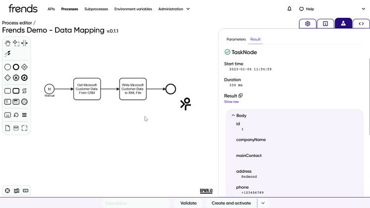Toggle the minimap map icon
Viewport: 370px width, 208px height.
coord(16,191)
